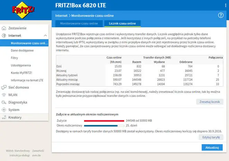Click the 25. dzień text

132,125
